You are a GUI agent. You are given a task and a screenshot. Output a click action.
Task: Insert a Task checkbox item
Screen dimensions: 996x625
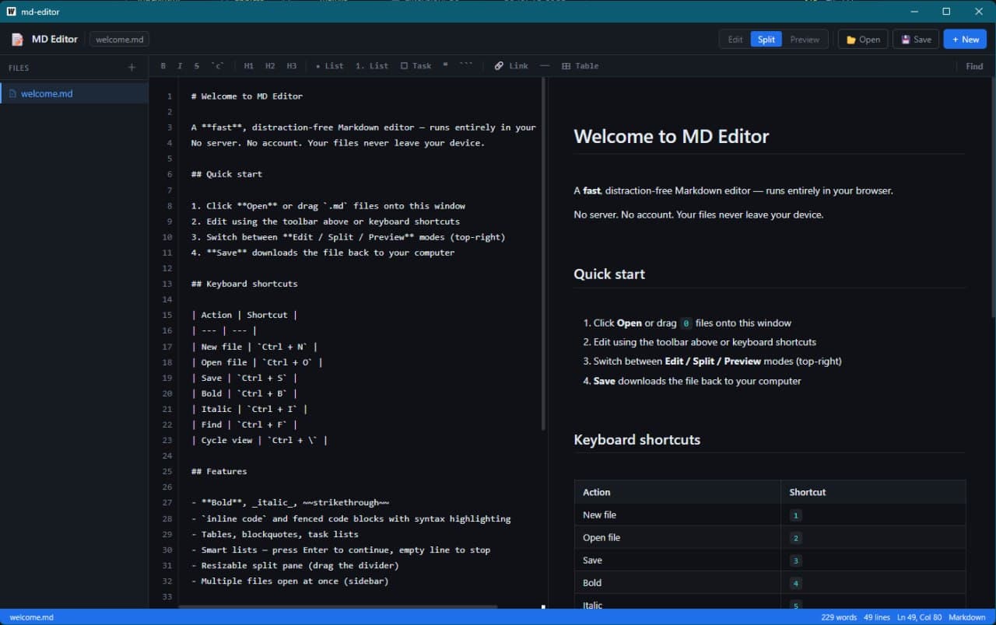click(416, 66)
